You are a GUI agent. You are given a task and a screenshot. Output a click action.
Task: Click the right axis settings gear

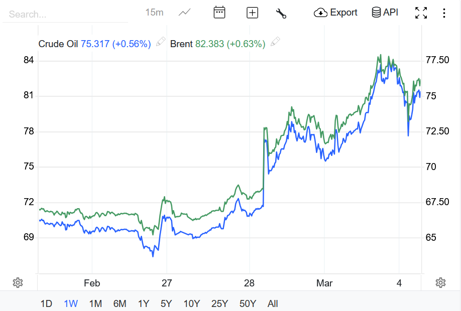point(441,282)
